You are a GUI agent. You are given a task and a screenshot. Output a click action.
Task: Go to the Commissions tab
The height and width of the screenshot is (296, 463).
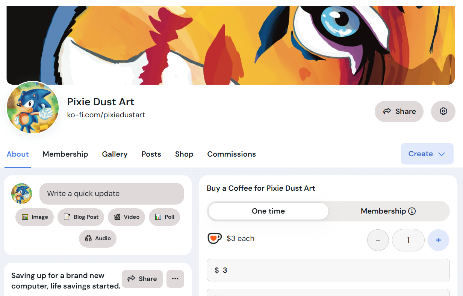[x=231, y=154]
